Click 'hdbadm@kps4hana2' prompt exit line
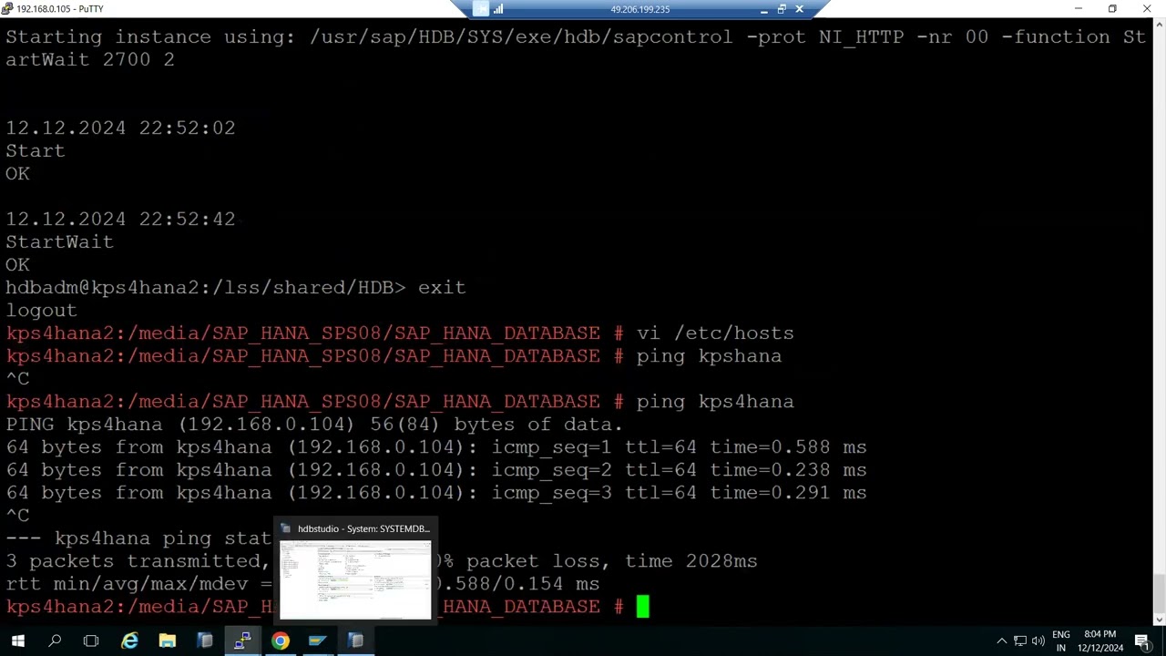The width and height of the screenshot is (1166, 656). pyautogui.click(x=236, y=288)
